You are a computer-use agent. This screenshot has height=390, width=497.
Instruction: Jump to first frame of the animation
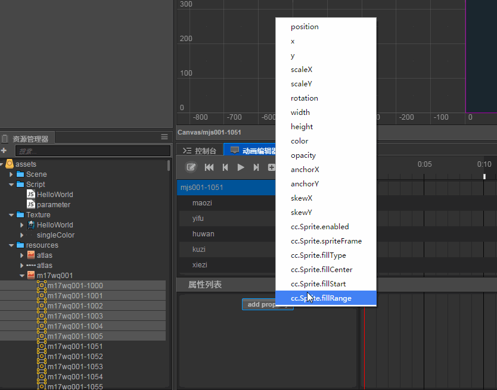pos(209,167)
